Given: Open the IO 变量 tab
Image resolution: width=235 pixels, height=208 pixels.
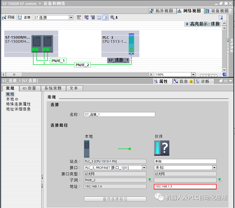Looking at the screenshot, I should (x=30, y=88).
